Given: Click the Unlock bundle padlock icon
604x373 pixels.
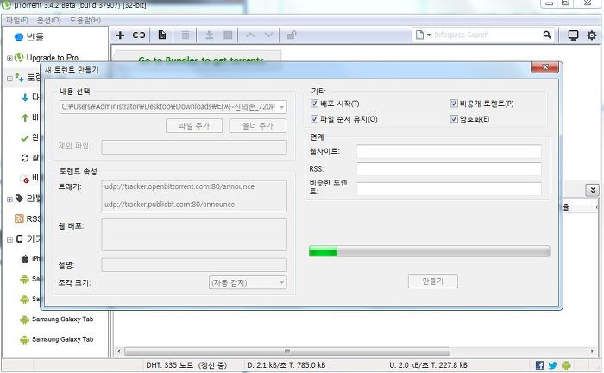Looking at the screenshot, I should (x=292, y=35).
